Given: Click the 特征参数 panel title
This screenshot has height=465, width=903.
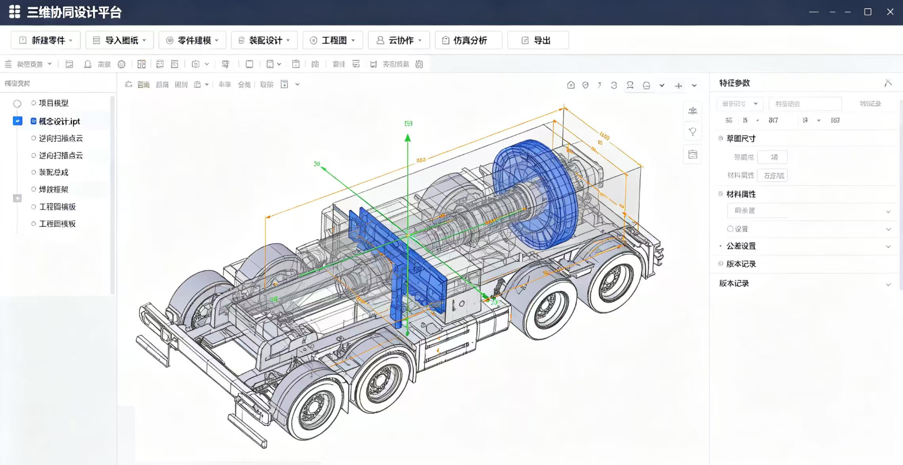Looking at the screenshot, I should [734, 83].
